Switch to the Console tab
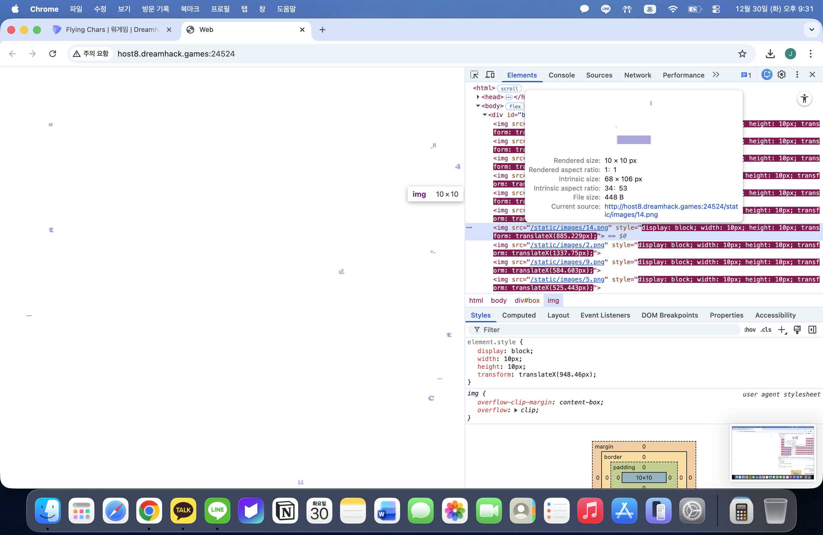Image resolution: width=823 pixels, height=535 pixels. click(561, 75)
